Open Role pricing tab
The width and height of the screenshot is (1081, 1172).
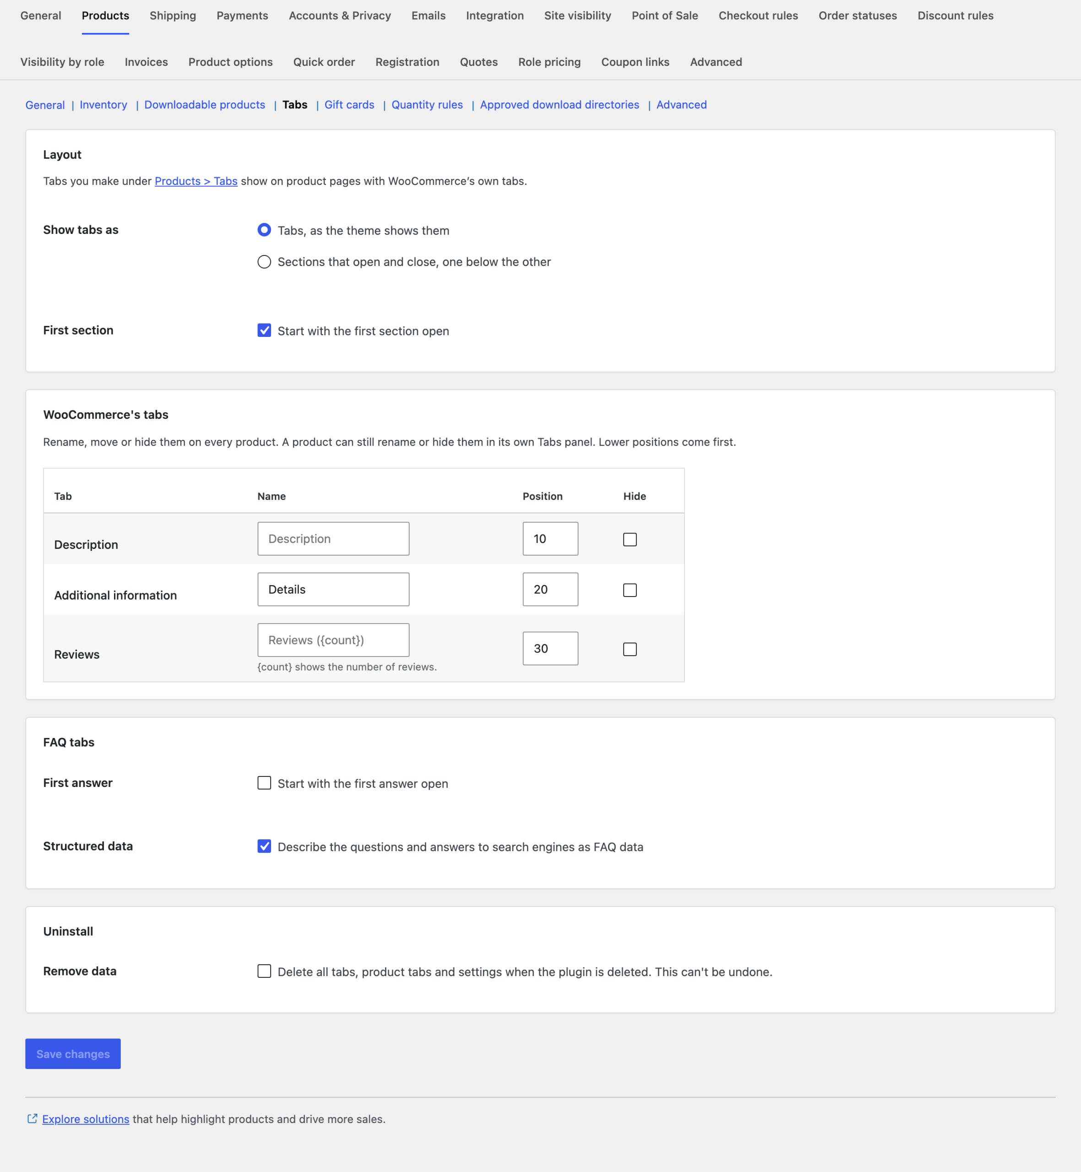pyautogui.click(x=549, y=62)
